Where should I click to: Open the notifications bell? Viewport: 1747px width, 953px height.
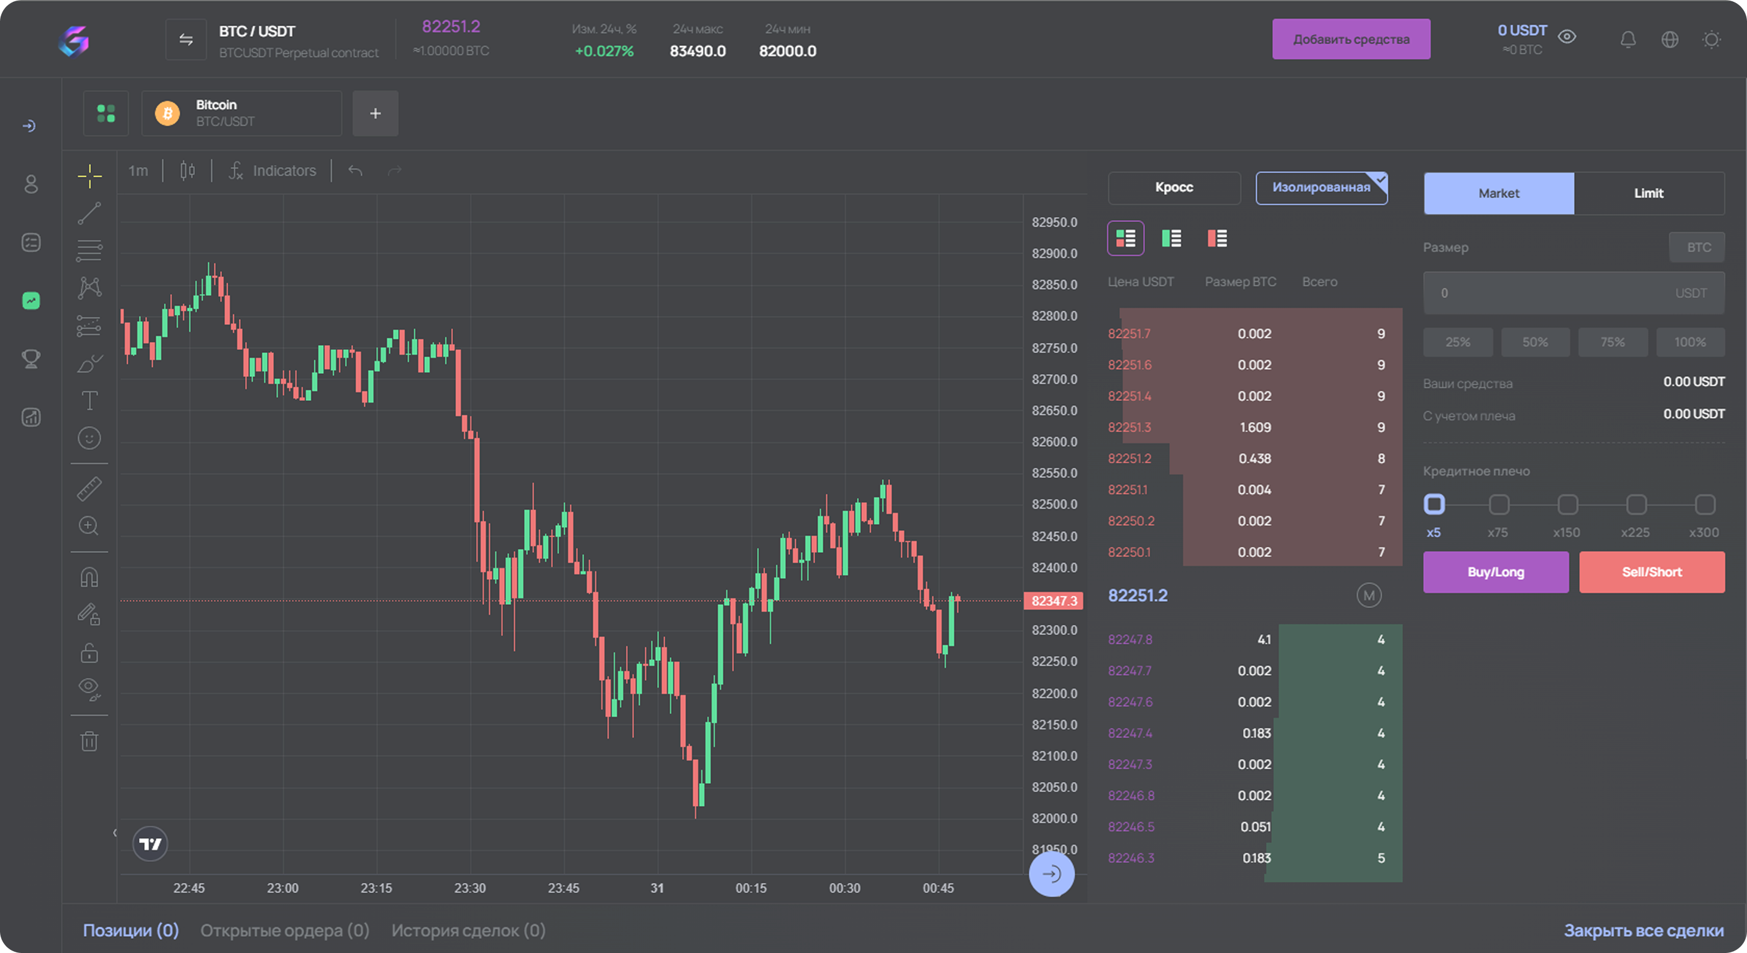tap(1628, 39)
